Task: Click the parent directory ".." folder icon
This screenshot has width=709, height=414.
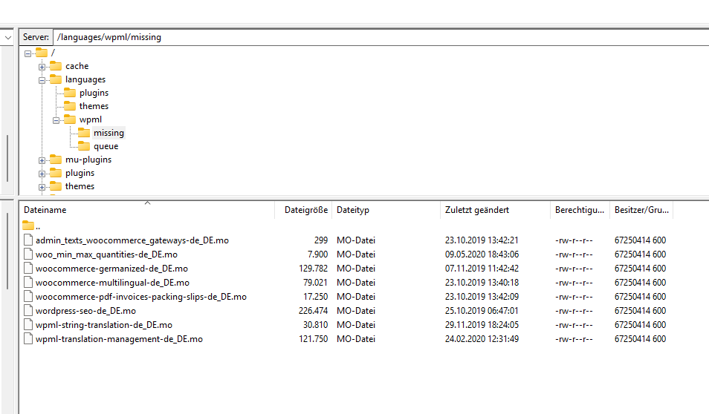Action: tap(28, 226)
